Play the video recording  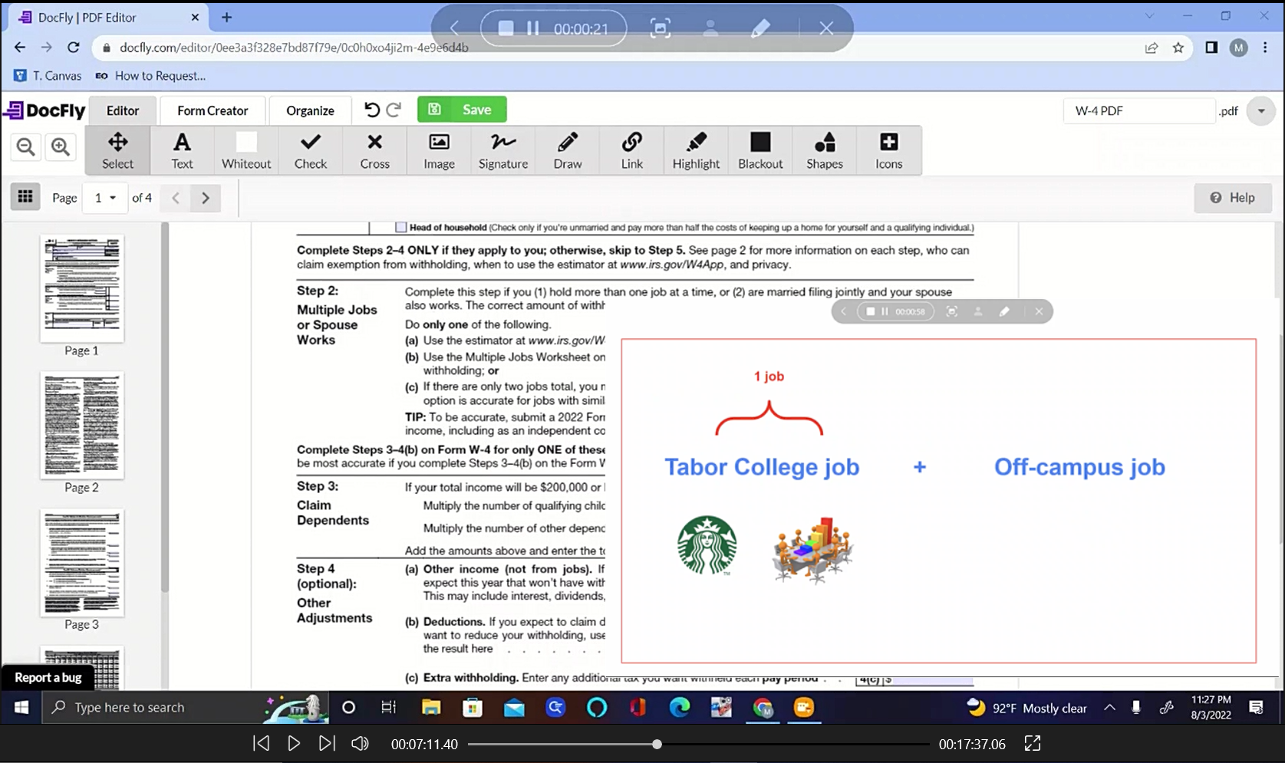[x=294, y=744]
